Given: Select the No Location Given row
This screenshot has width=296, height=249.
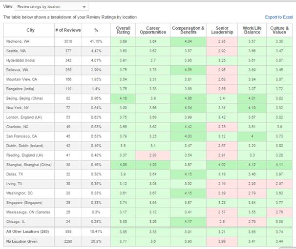Looking at the screenshot, I should pyautogui.click(x=148, y=242).
